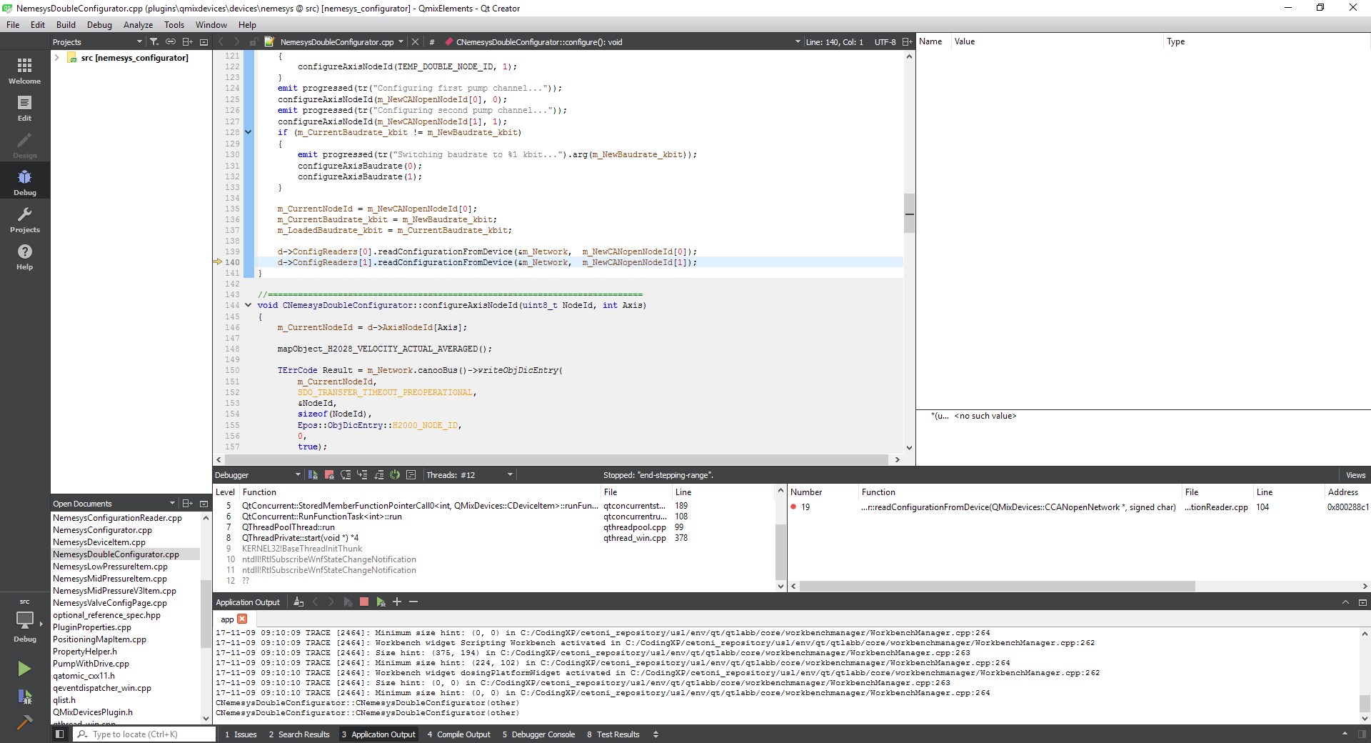Open the Window menu

(211, 24)
